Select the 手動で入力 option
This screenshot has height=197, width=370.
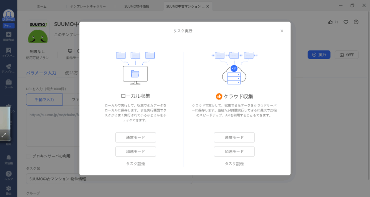pos(44,100)
